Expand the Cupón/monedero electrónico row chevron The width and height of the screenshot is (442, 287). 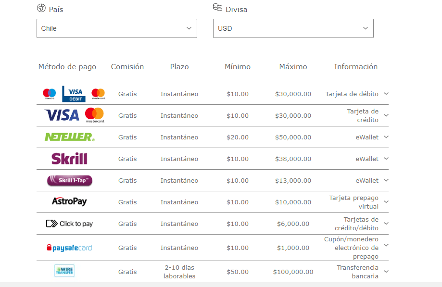pos(386,245)
